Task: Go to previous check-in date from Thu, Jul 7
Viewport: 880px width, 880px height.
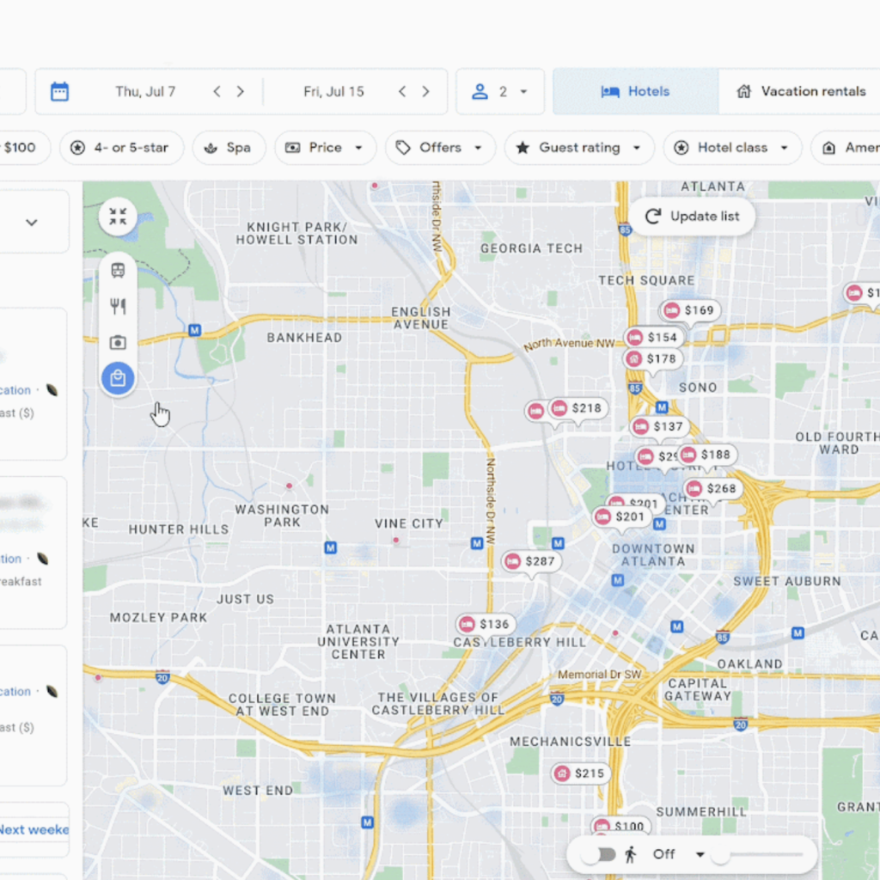Action: pos(217,91)
